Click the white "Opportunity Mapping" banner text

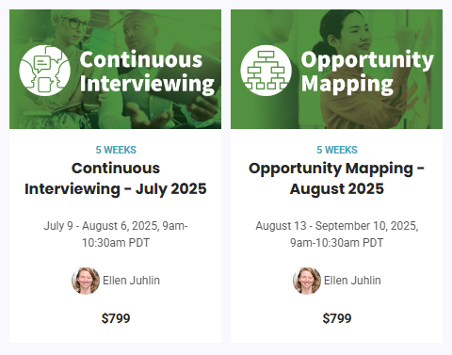[367, 73]
